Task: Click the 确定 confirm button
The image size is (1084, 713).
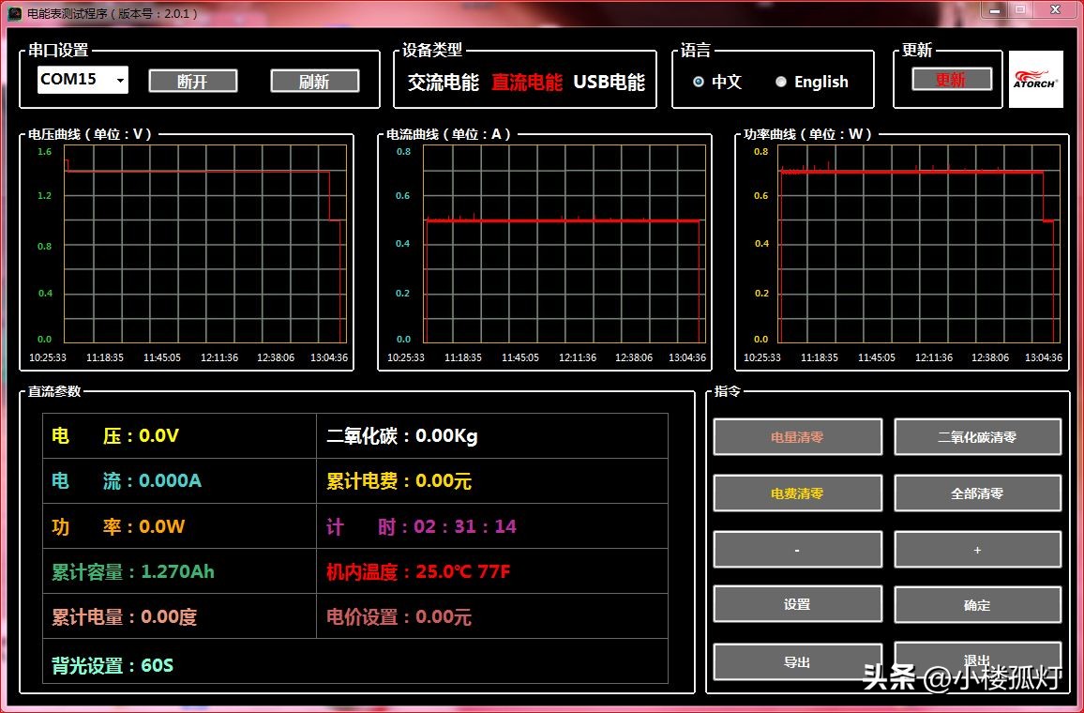Action: (x=977, y=605)
